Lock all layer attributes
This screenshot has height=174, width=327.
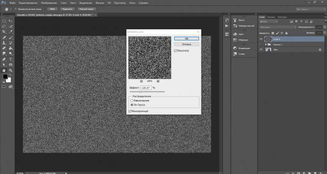(286, 33)
